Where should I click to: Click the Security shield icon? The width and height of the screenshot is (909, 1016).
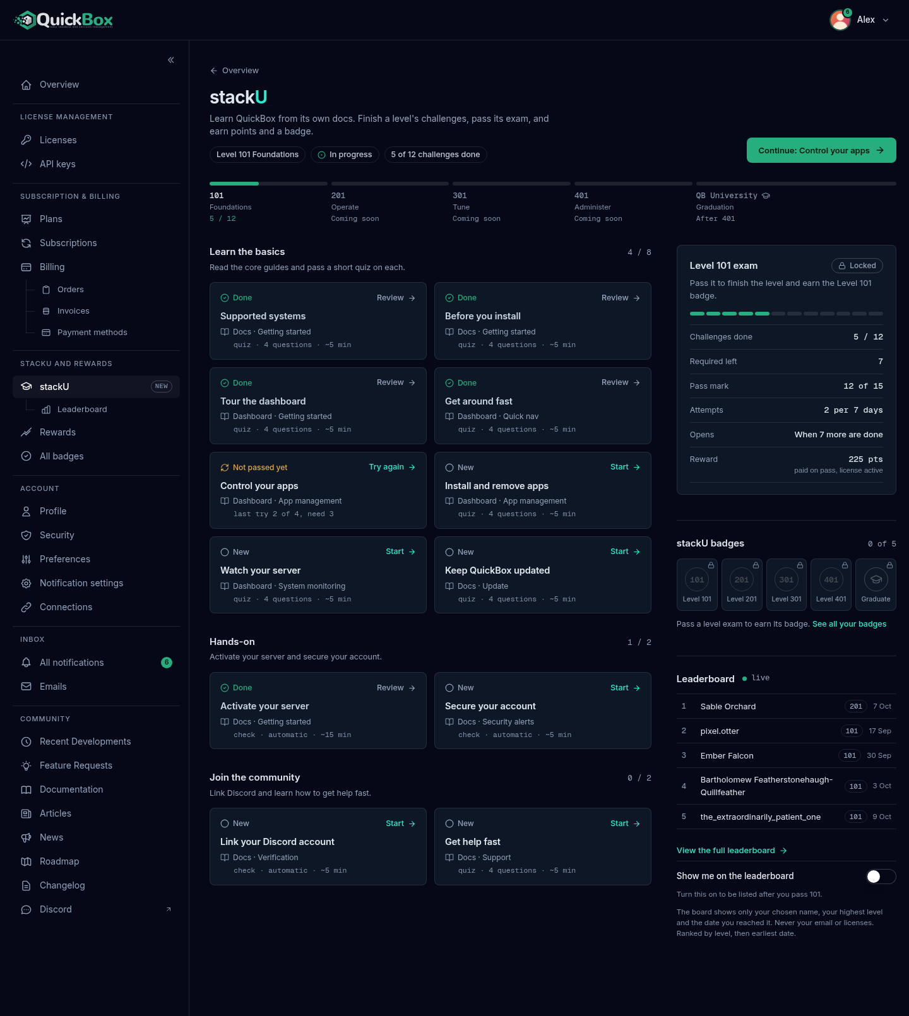tap(27, 535)
